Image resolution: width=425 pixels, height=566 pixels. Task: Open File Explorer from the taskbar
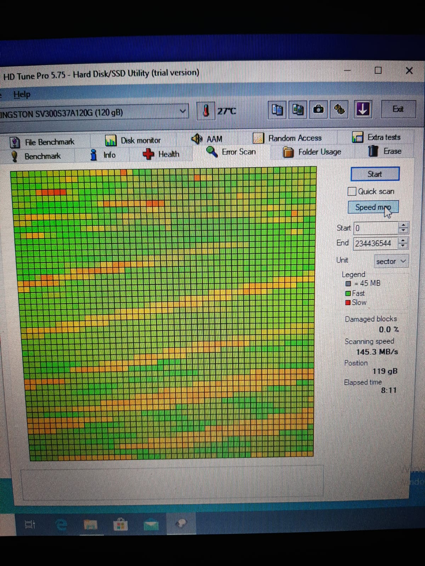point(91,525)
